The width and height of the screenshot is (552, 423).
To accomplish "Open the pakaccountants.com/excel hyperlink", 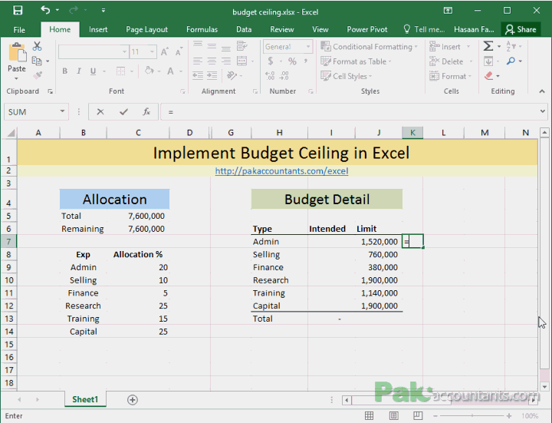I will click(281, 171).
